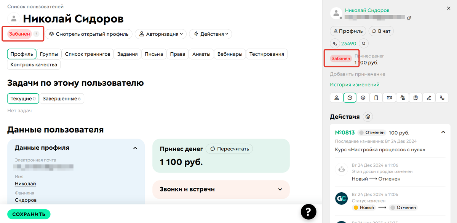Select the pencil edit icon in the sidebar
Screen dimensions: 457x223
click(429, 97)
